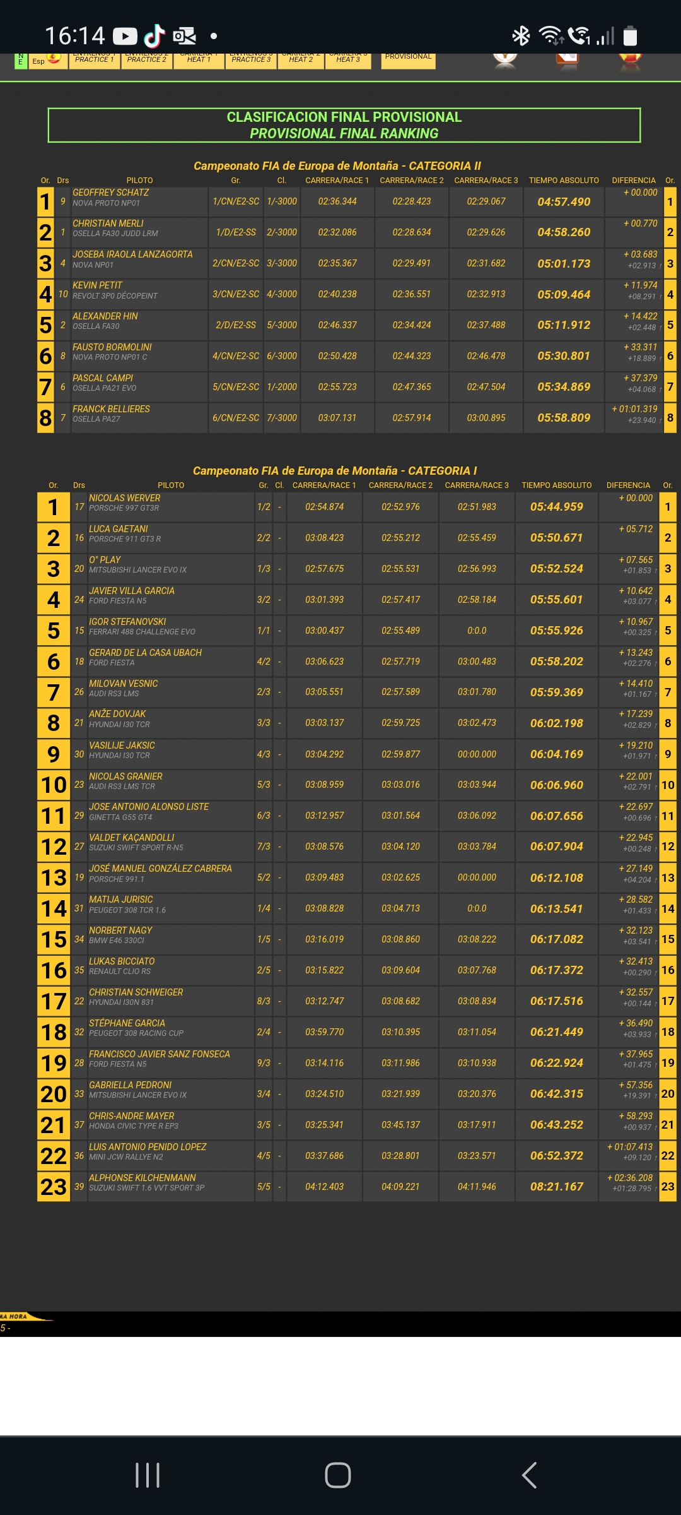The width and height of the screenshot is (681, 1515).
Task: Select pilot name Joseba Iraola Lanzagorta
Action: 132,254
